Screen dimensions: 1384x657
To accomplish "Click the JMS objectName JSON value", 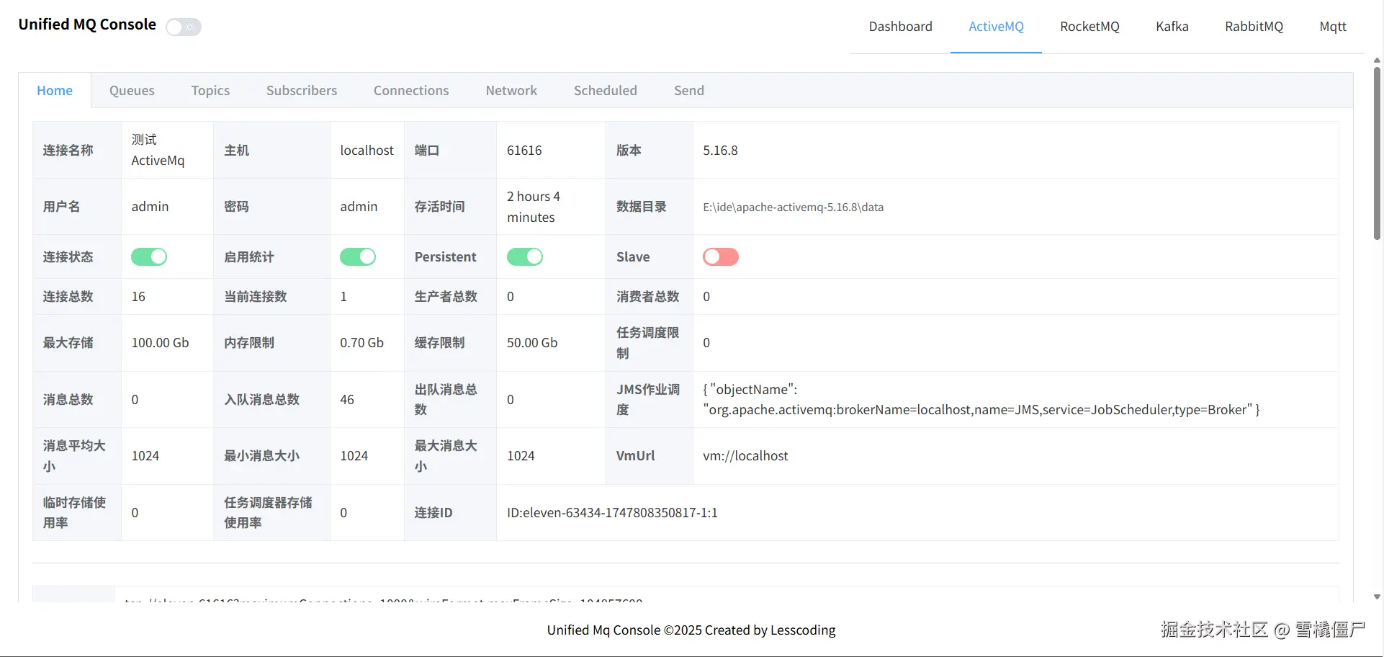I will (x=981, y=400).
